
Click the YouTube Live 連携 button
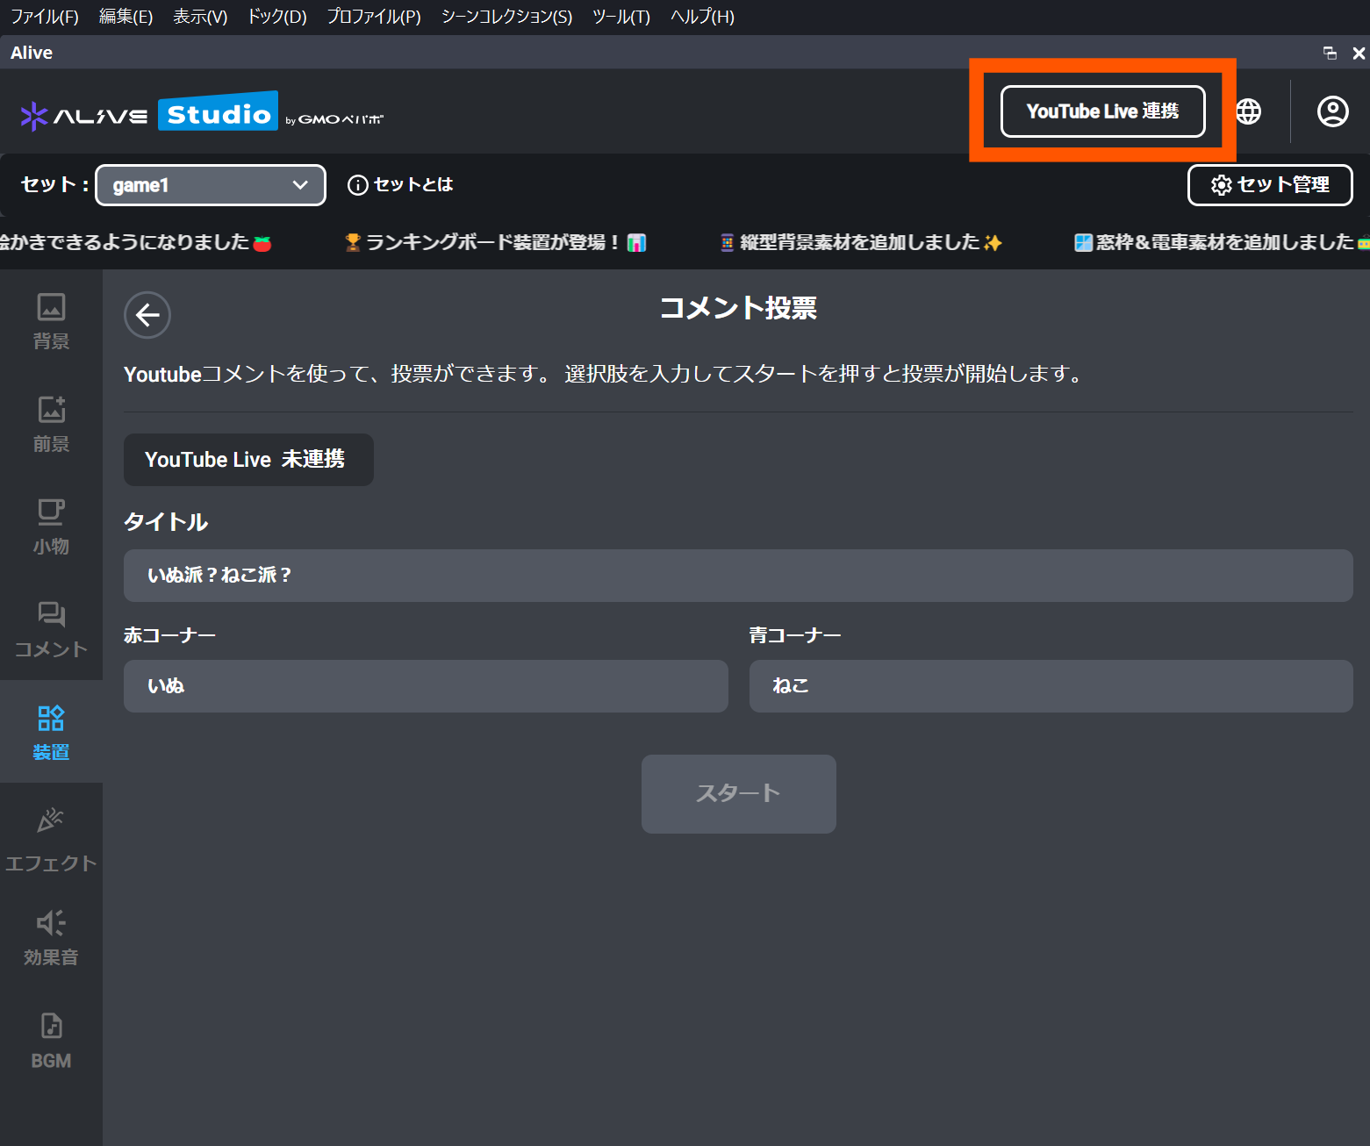(x=1102, y=111)
